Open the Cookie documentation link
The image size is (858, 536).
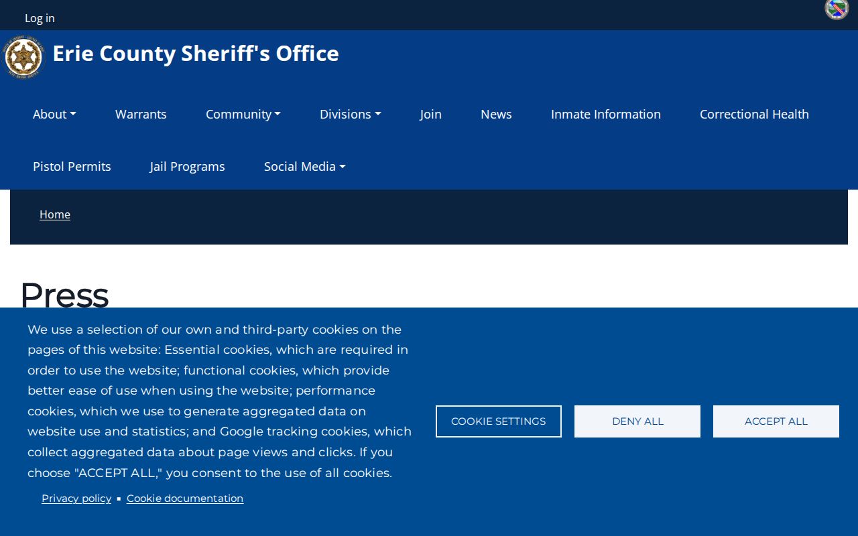185,498
